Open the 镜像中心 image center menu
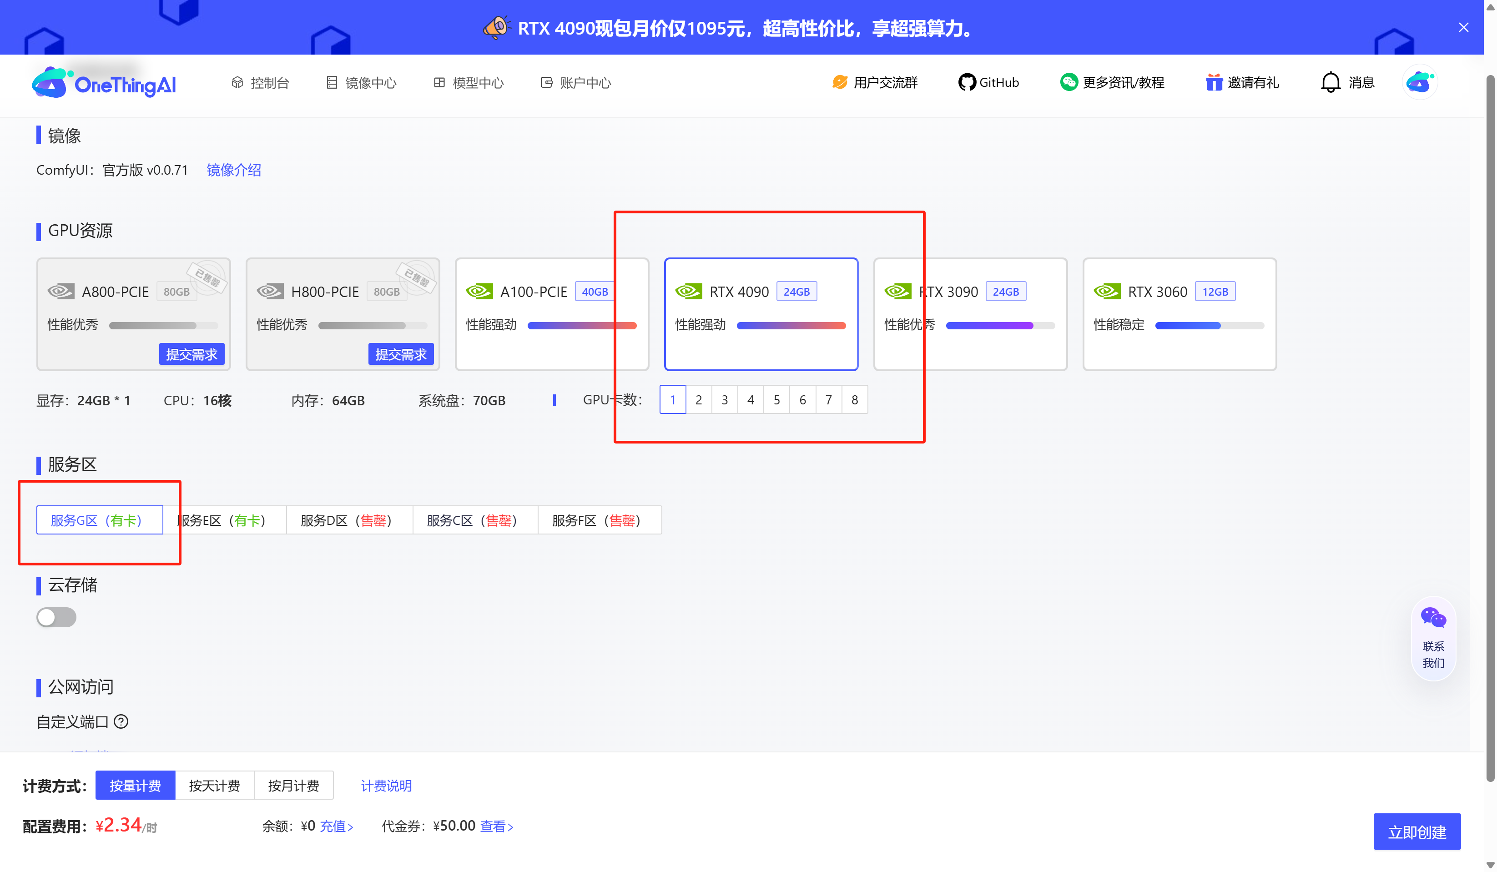1497x872 pixels. tap(361, 83)
